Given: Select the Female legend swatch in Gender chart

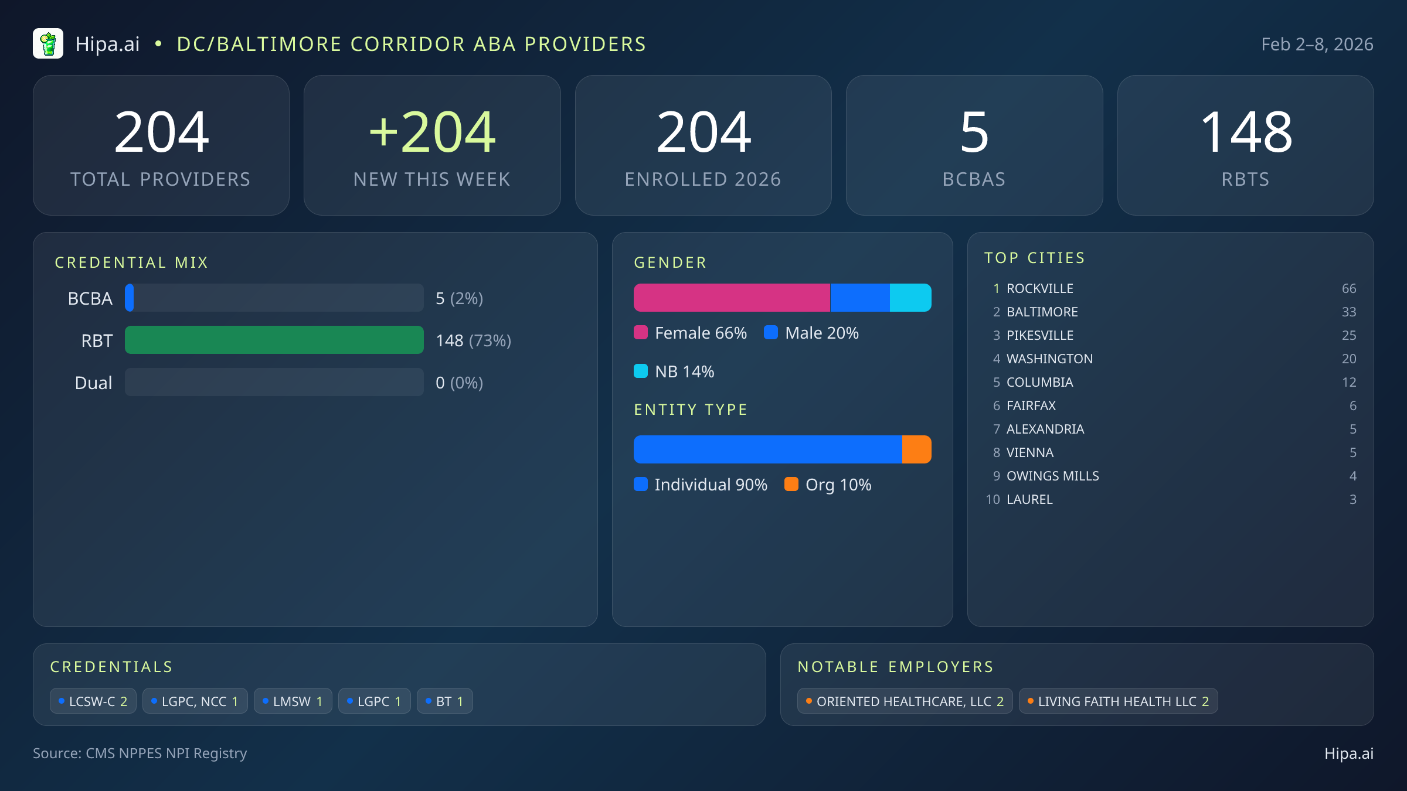Looking at the screenshot, I should coord(641,332).
